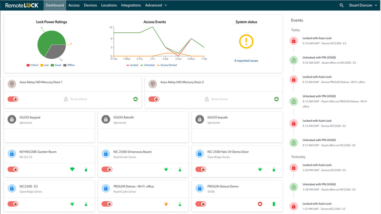
Task: Toggle the lock switch for KIC2500 - E2
Action: coord(13,204)
